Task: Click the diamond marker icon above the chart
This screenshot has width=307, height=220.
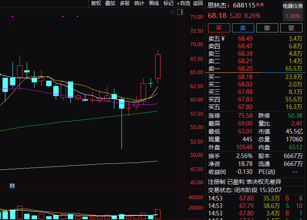Action: (172, 12)
